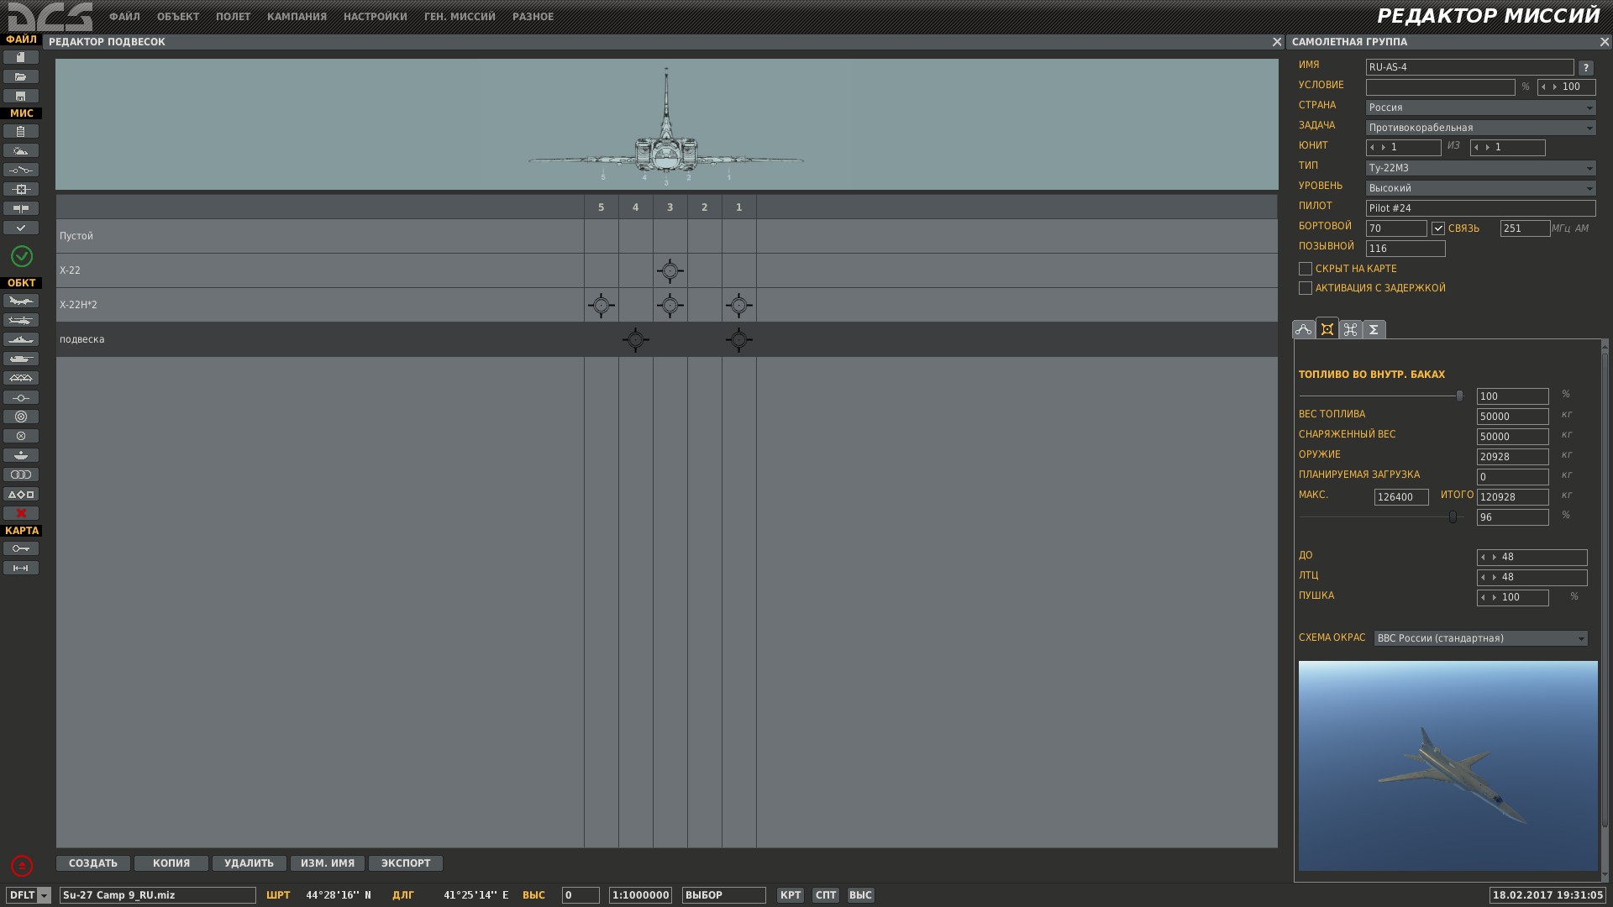Viewport: 1613px width, 907px height.
Task: Open the ТИП dropdown showing Ту-22М3
Action: (x=1480, y=168)
